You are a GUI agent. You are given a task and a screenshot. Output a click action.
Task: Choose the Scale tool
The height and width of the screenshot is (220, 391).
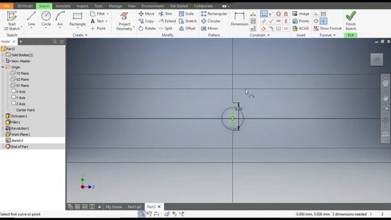[186, 13]
